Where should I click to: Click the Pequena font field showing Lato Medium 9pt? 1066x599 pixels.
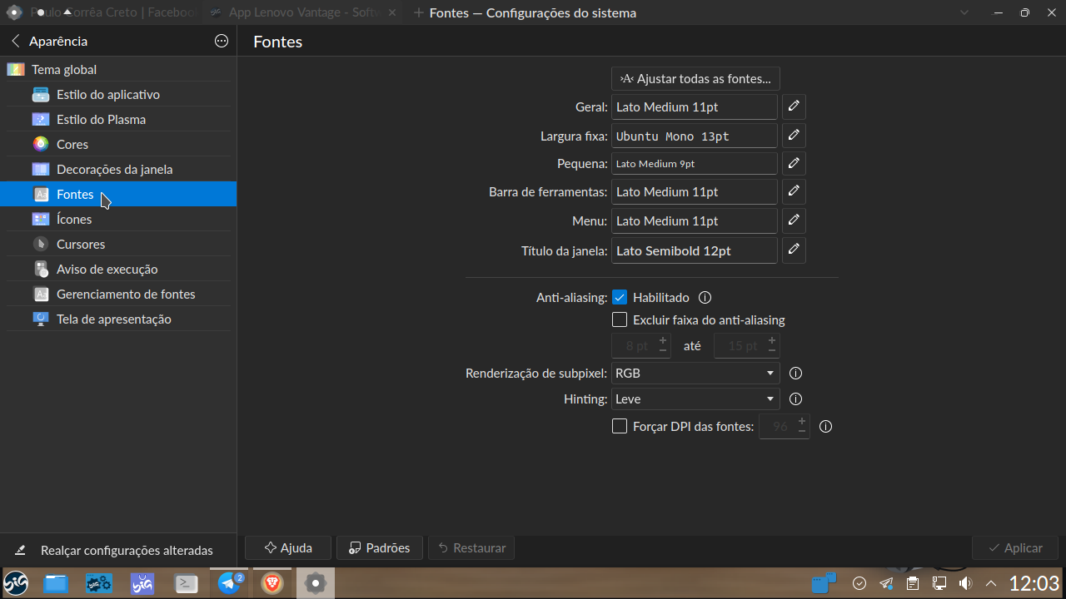click(x=694, y=163)
